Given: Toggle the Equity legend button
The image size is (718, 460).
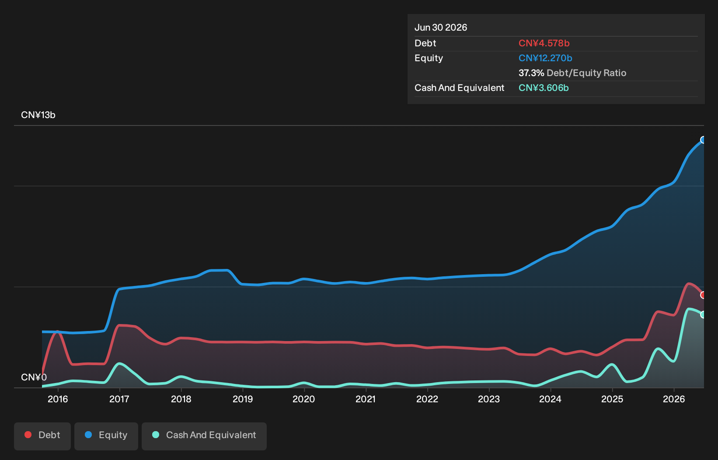Looking at the screenshot, I should pyautogui.click(x=106, y=436).
